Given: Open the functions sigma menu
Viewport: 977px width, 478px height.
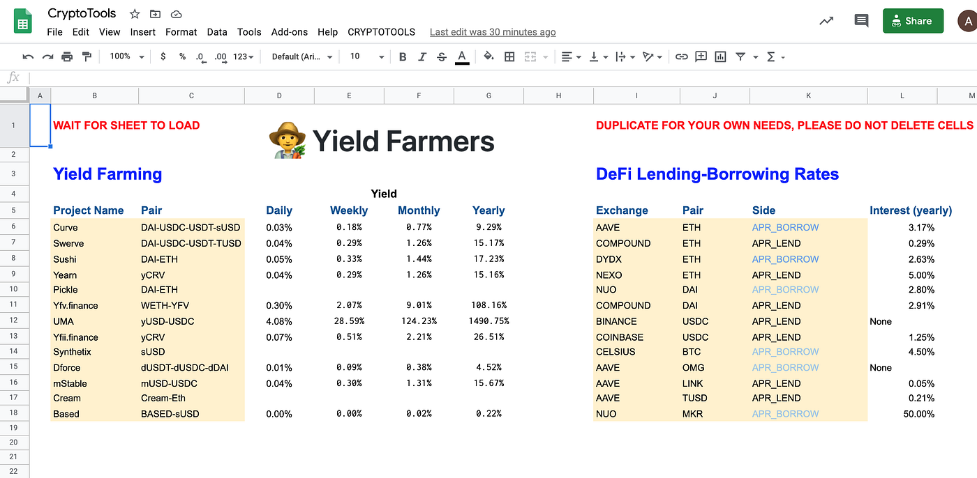Looking at the screenshot, I should point(771,56).
